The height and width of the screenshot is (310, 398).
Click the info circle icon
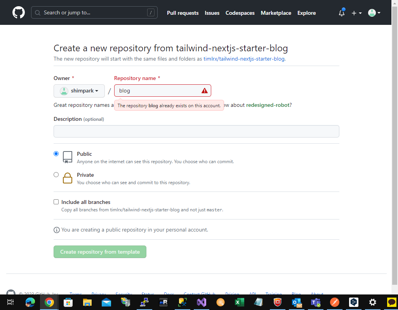57,230
